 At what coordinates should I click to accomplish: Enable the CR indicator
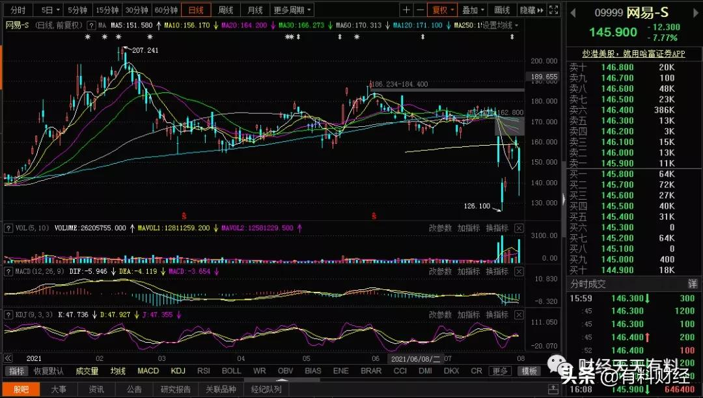pos(476,371)
